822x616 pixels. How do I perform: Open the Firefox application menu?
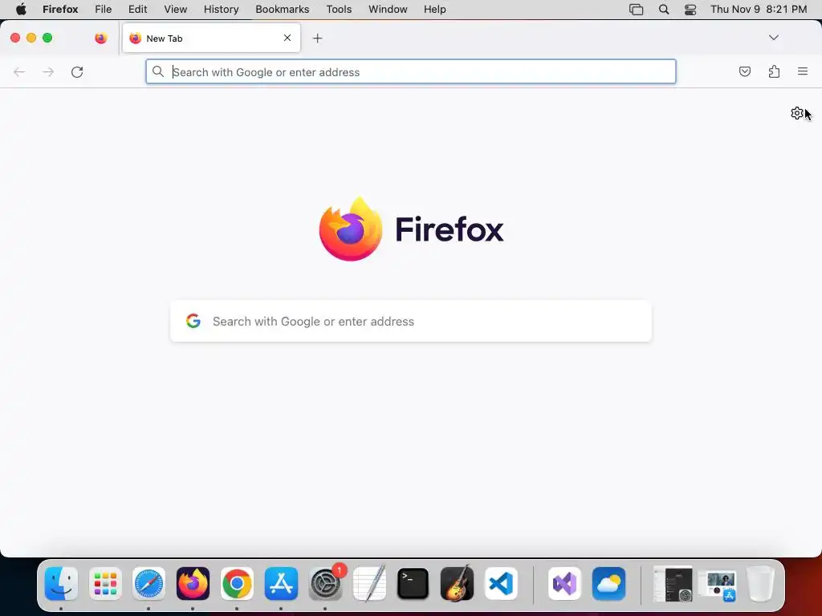60,10
